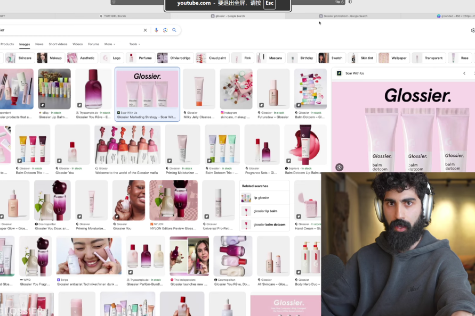This screenshot has width=475, height=316.
Task: Click the lens icon on the preview image
Action: (339, 167)
